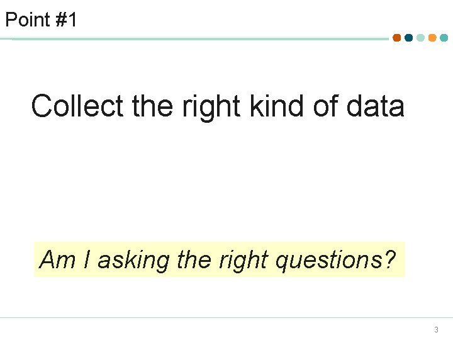
Task: Click the word 'of' in main heading
Action: [325, 106]
